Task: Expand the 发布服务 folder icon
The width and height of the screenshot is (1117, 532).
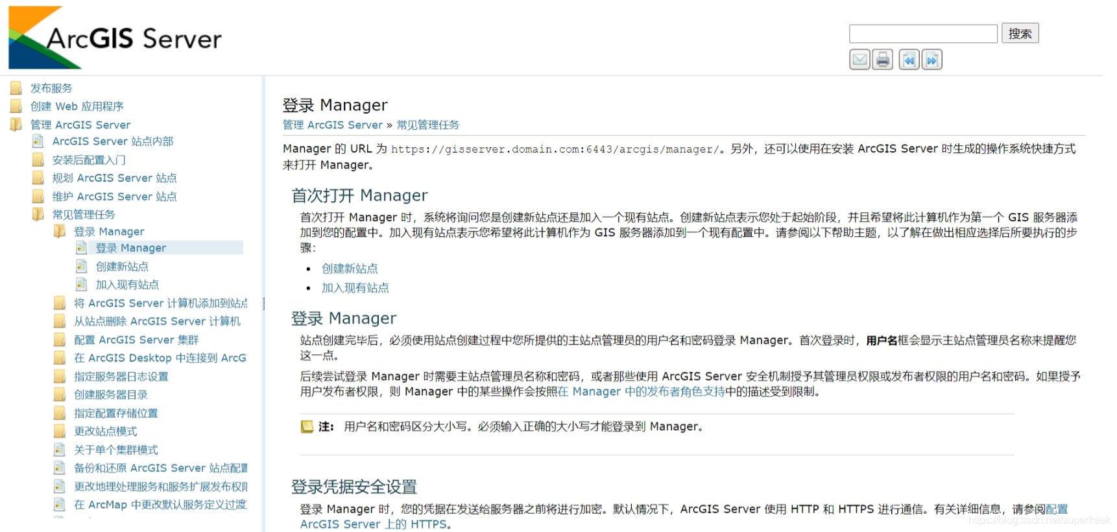Action: point(16,88)
